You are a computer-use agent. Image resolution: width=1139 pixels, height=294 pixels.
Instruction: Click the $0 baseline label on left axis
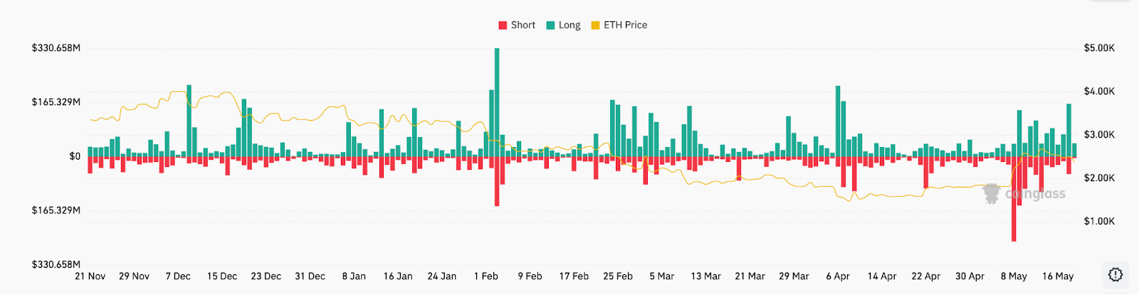(x=75, y=156)
